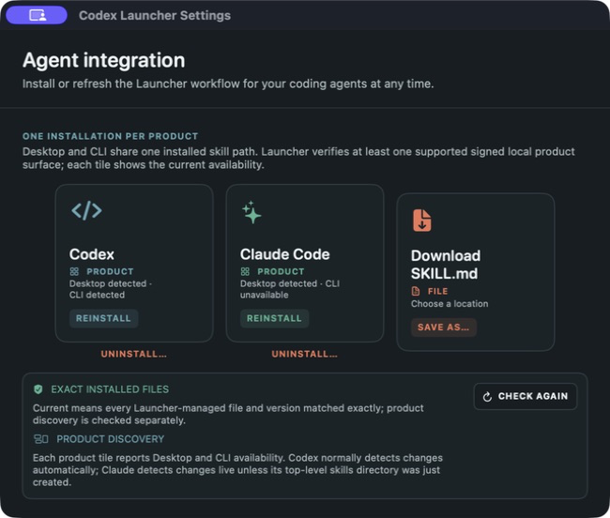Click the Claude Code sparkle icon
This screenshot has width=610, height=518.
252,212
